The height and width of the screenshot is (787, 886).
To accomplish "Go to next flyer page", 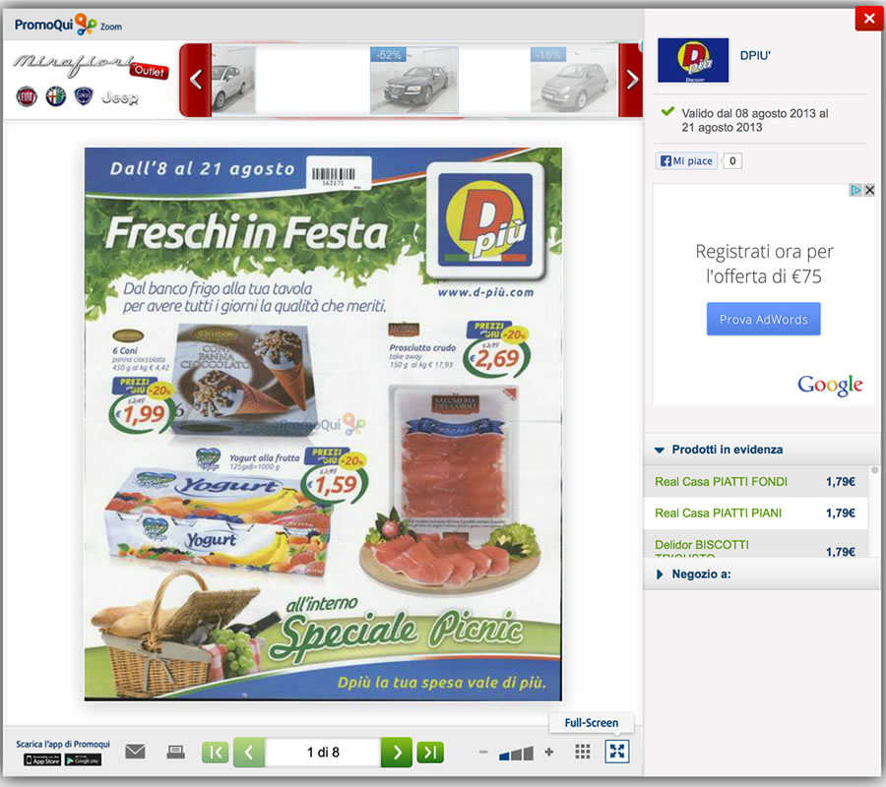I will click(x=397, y=752).
